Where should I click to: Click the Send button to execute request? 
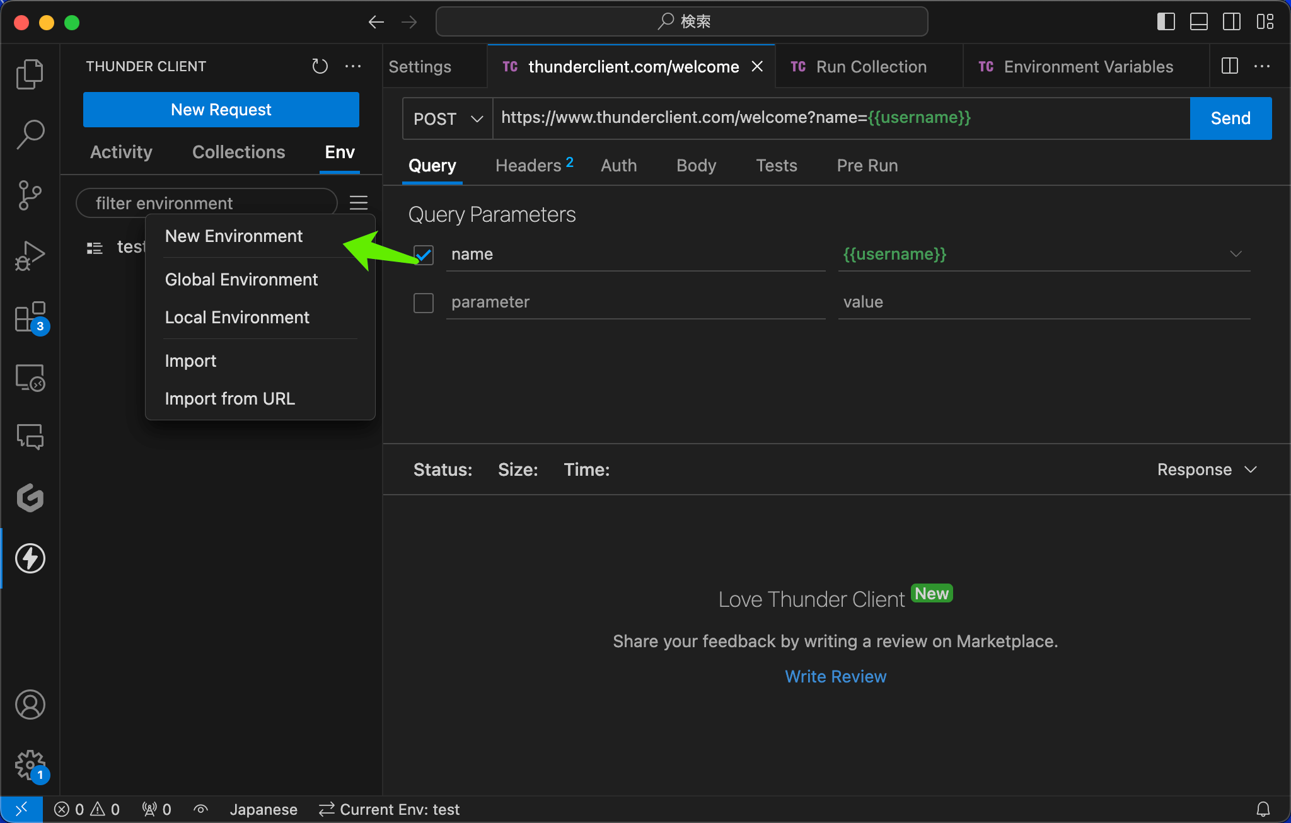(x=1230, y=118)
